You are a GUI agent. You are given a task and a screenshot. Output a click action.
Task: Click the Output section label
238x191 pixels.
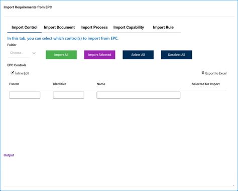9,155
